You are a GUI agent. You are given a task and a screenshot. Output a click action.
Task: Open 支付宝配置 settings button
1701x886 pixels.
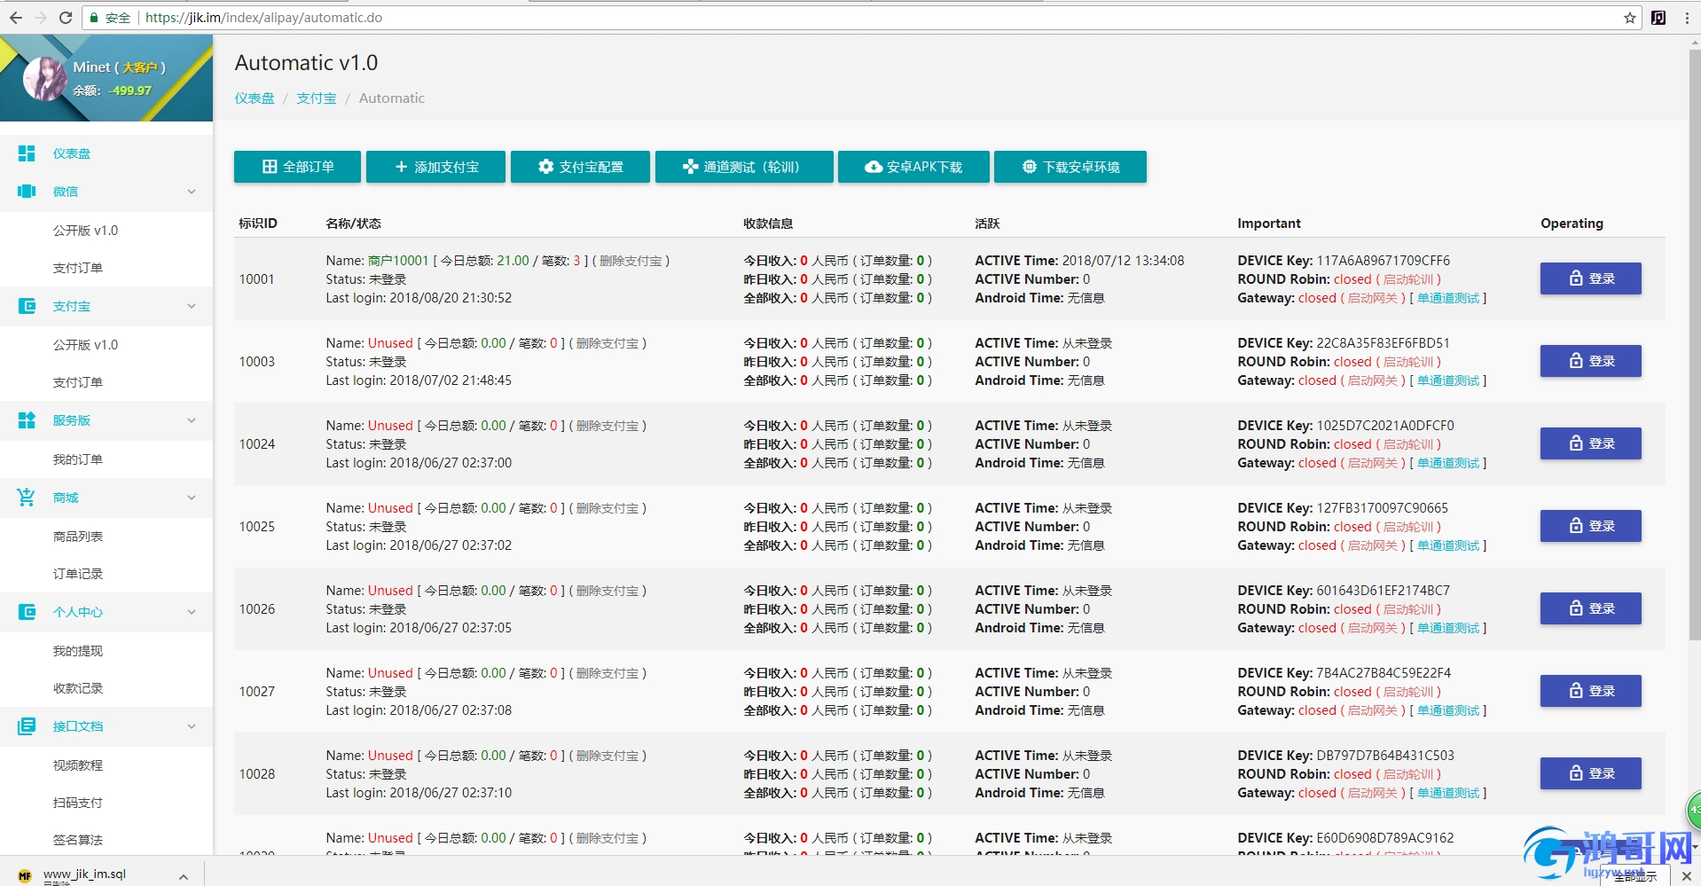pos(580,167)
